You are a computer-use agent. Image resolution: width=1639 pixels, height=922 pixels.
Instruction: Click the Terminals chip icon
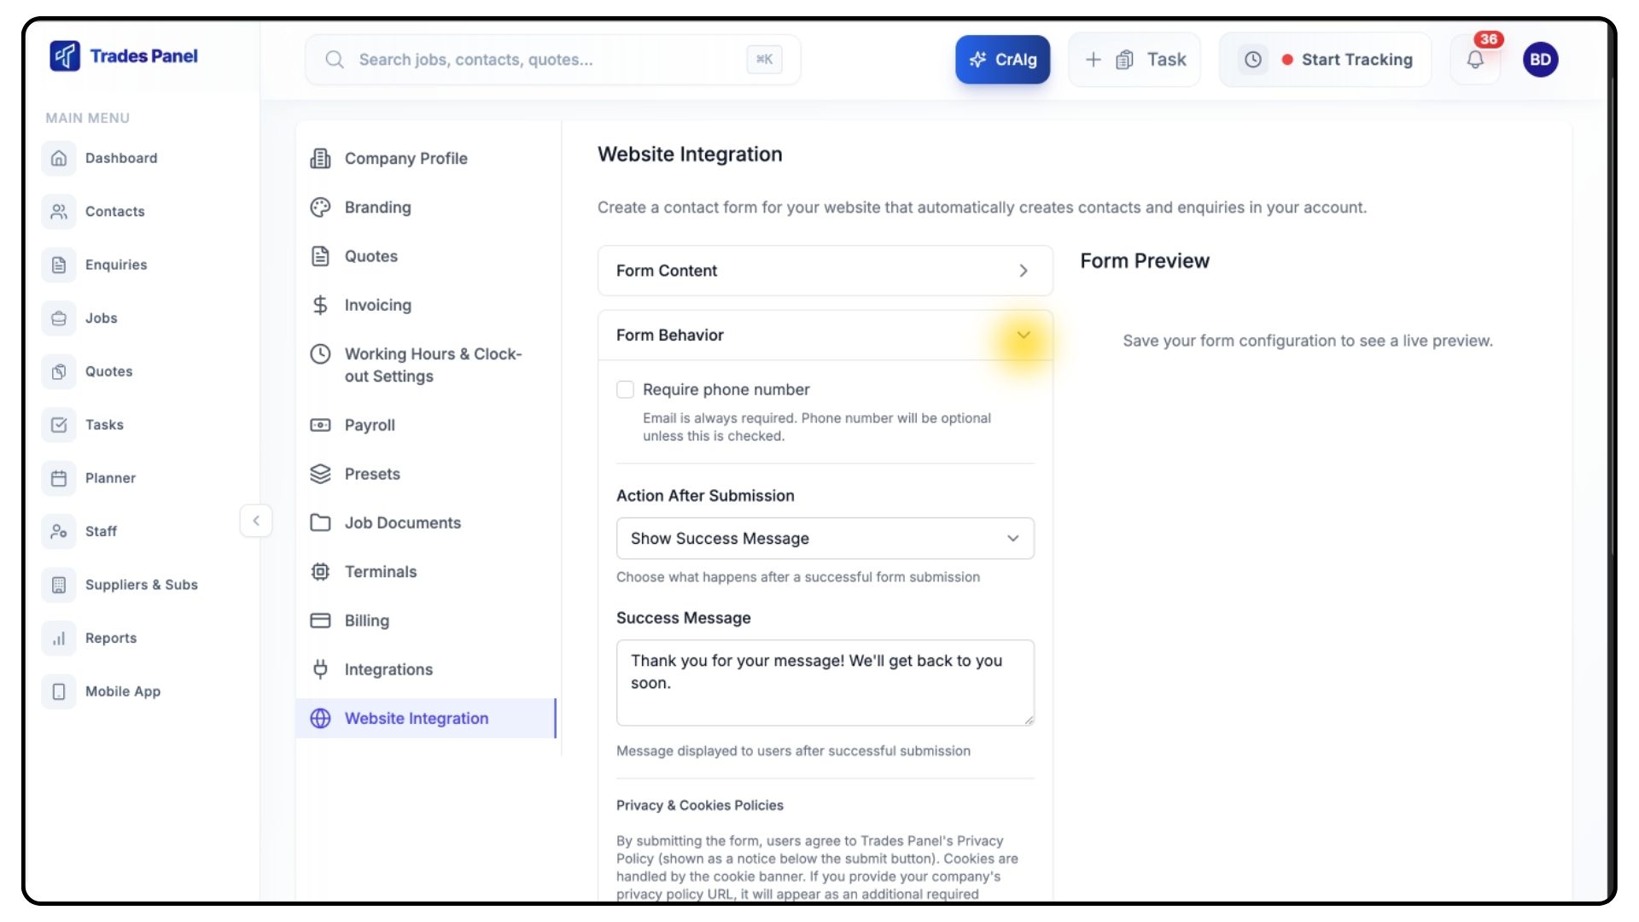(x=320, y=572)
